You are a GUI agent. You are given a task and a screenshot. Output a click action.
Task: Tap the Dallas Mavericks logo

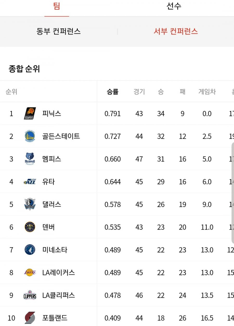click(x=30, y=204)
